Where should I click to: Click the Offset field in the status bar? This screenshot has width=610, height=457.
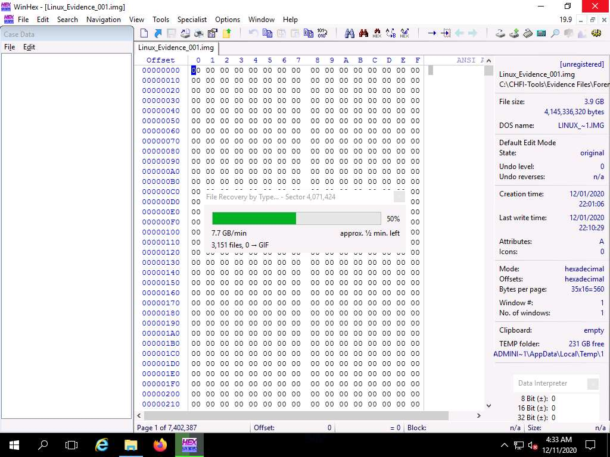(x=292, y=428)
